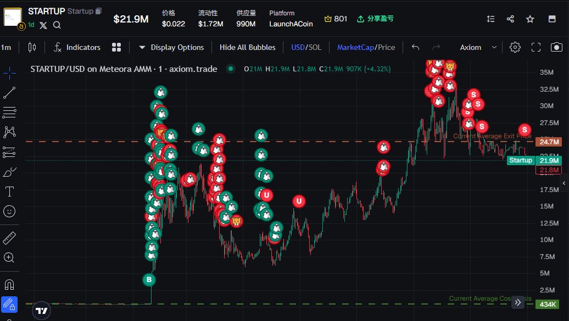Viewport: 569px width, 321px height.
Task: Click the share profit/loss button
Action: tap(375, 19)
